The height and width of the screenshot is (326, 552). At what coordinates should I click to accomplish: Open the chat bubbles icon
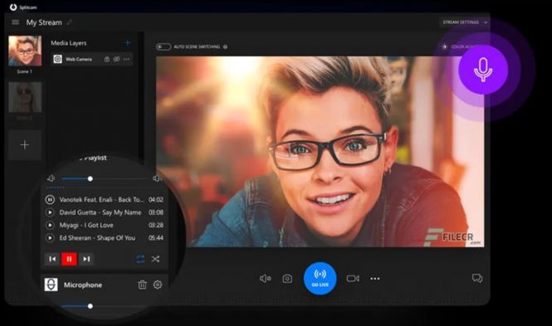477,278
